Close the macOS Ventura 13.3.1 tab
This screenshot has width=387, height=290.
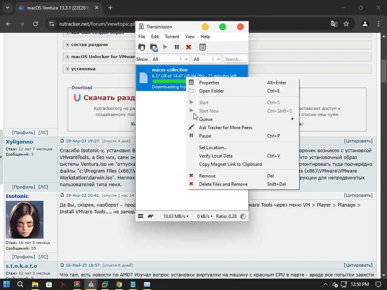(x=97, y=8)
